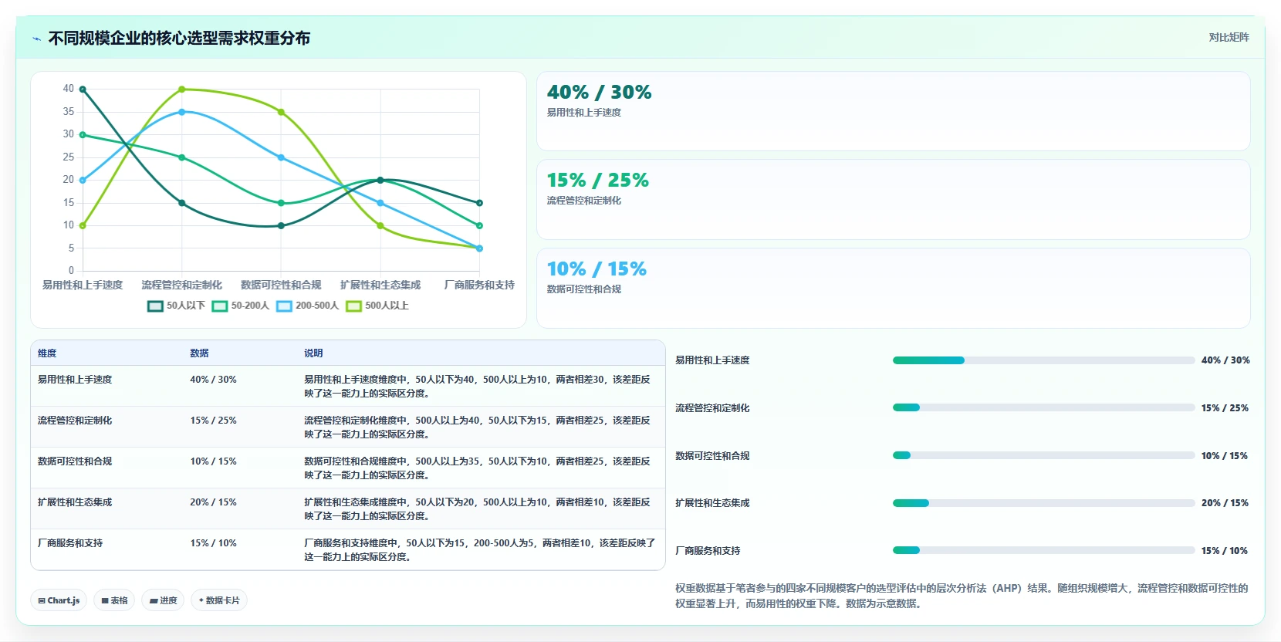Click 厂商服务和支持 x-axis label on chart
This screenshot has height=642, width=1281.
[x=479, y=285]
